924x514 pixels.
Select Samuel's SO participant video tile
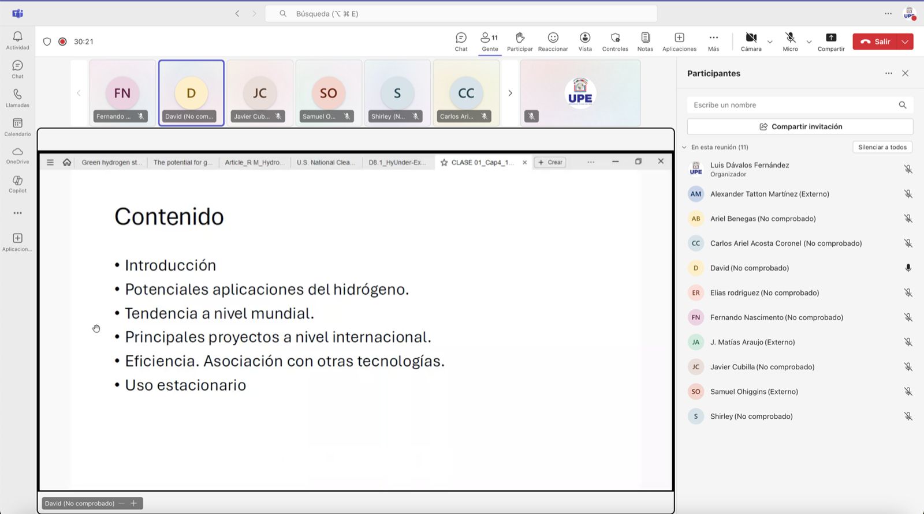[328, 93]
